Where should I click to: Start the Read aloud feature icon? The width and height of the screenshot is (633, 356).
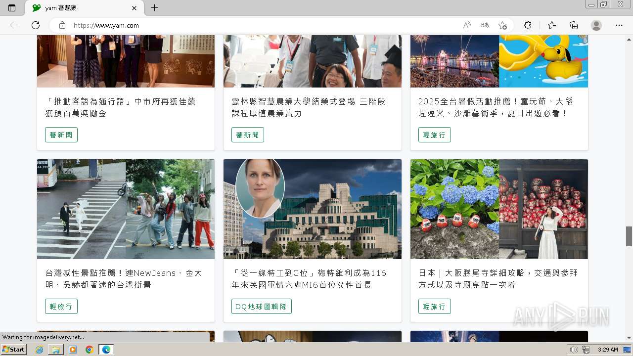click(467, 25)
